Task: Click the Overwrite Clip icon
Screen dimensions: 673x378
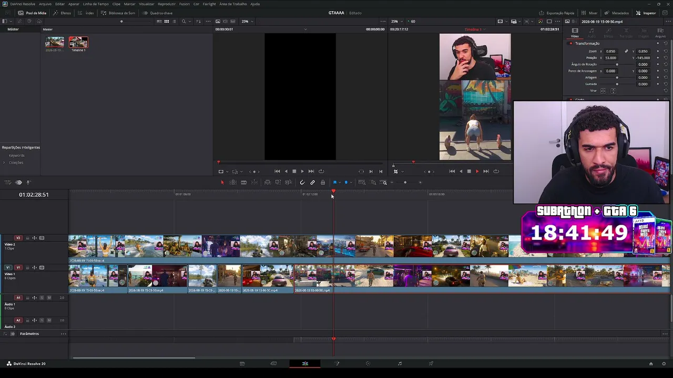Action: point(278,182)
